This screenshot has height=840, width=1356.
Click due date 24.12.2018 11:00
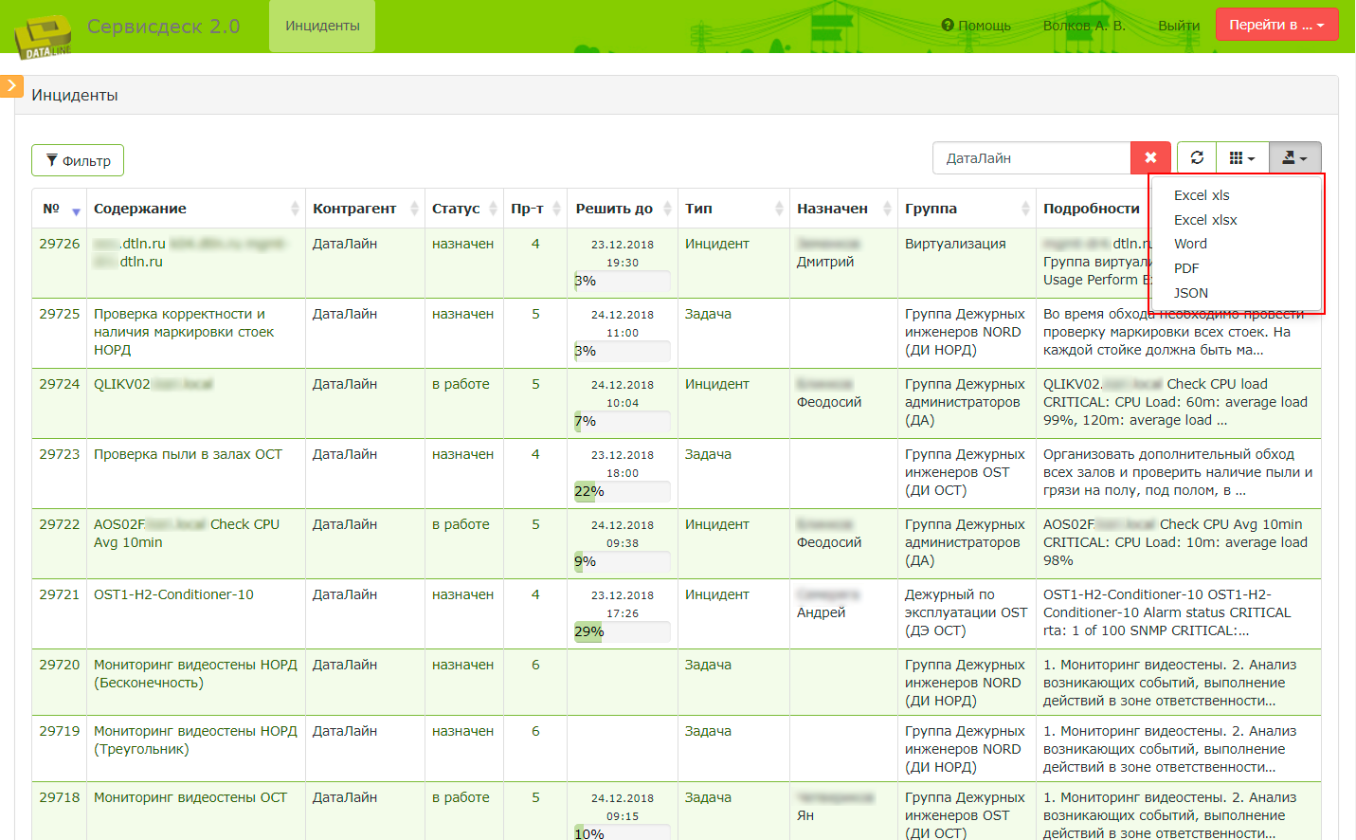coord(623,323)
